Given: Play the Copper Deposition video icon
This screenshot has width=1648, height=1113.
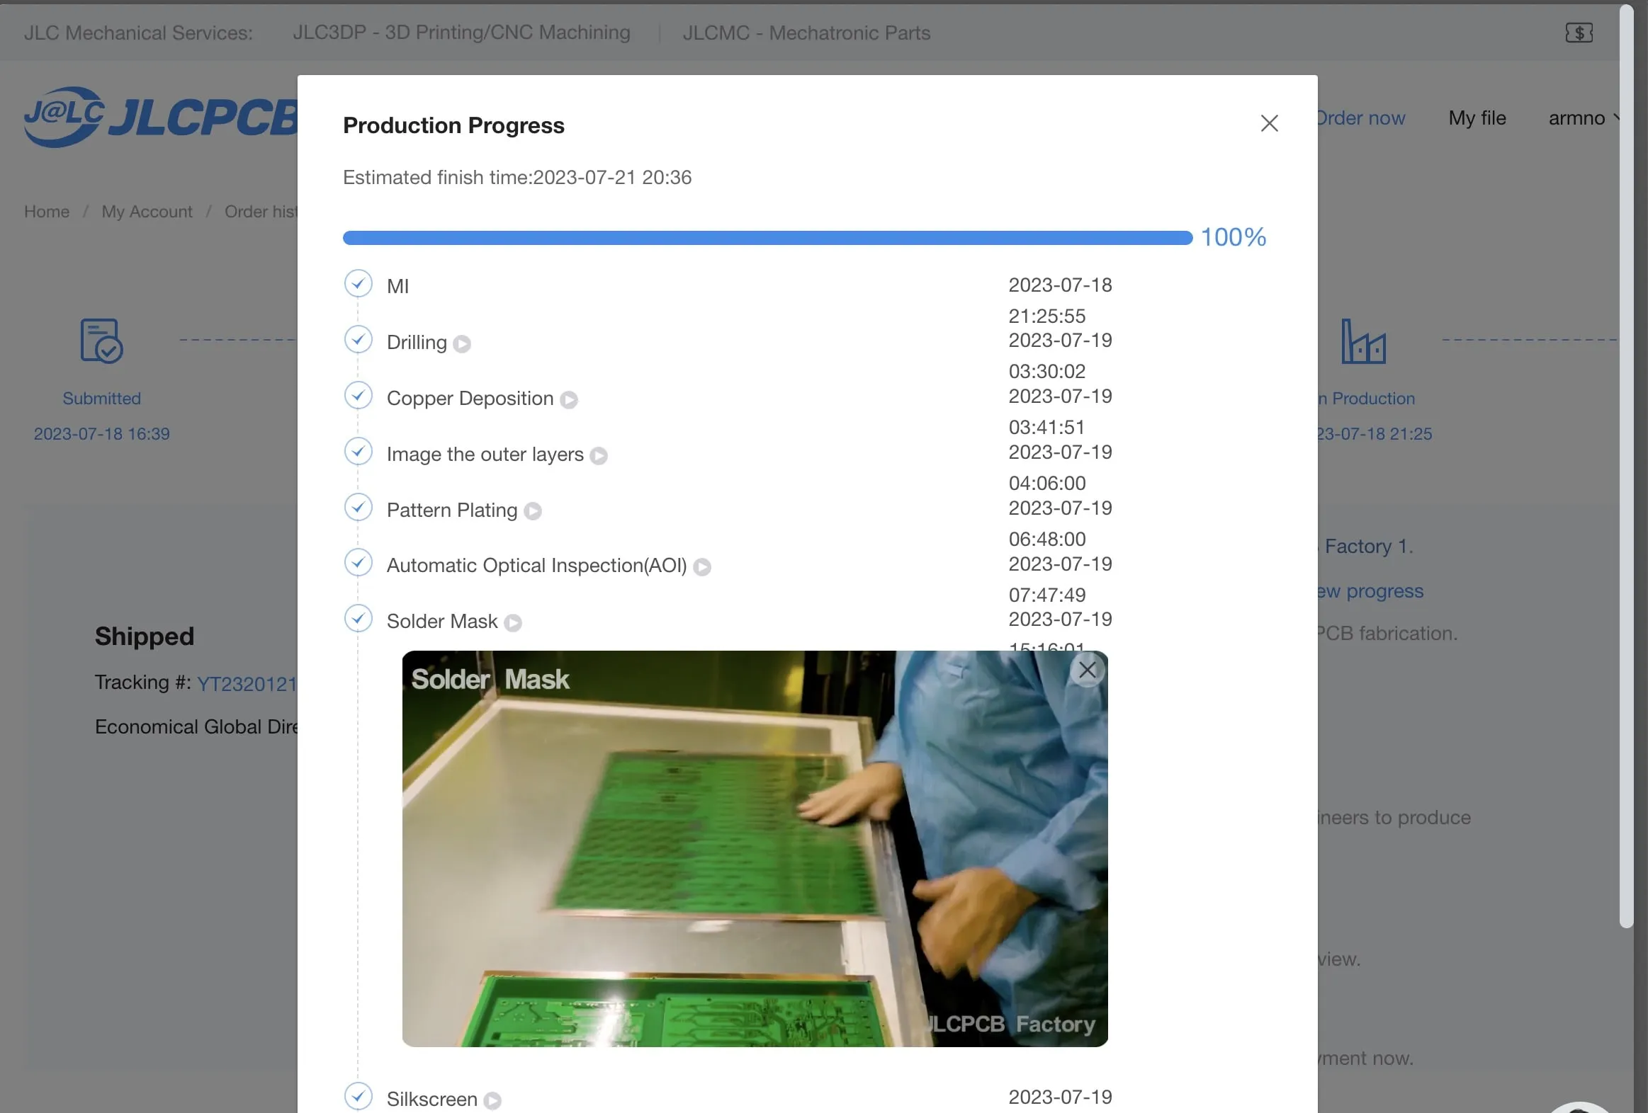Looking at the screenshot, I should [x=569, y=399].
